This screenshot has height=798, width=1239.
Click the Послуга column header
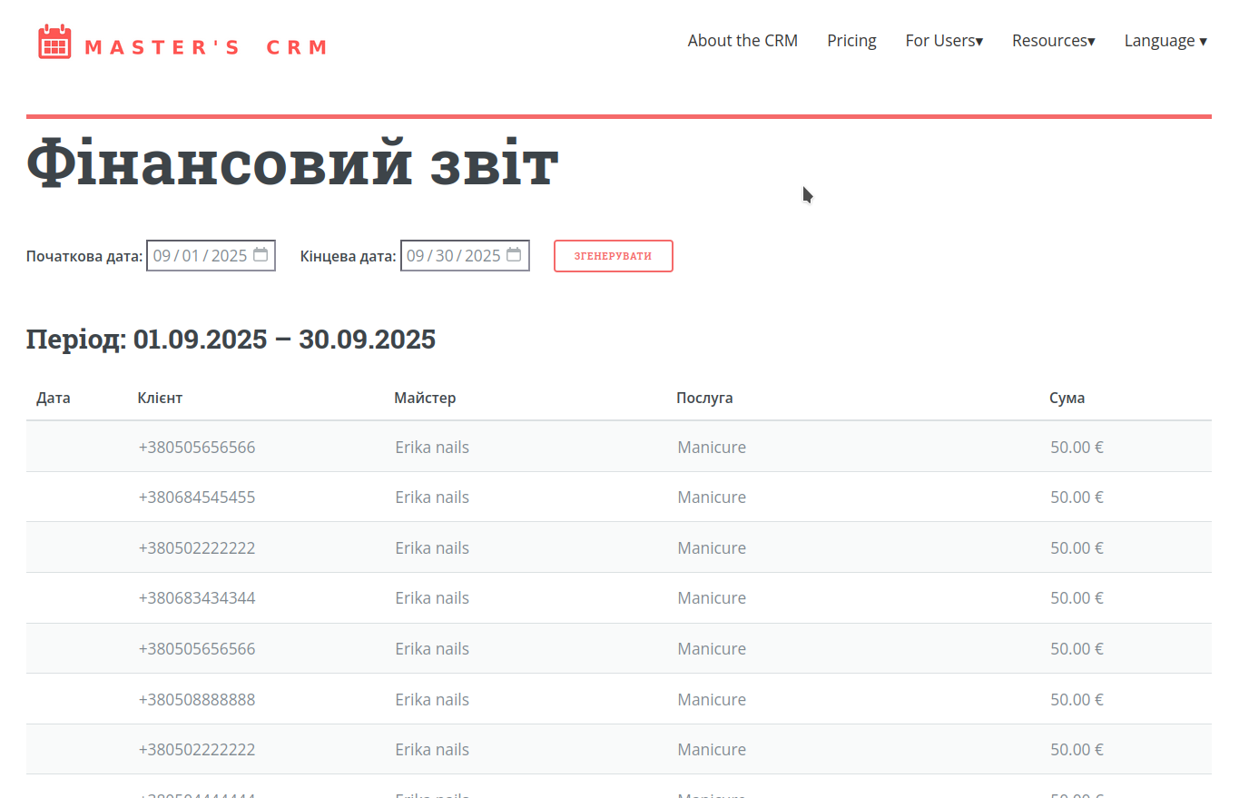(704, 398)
